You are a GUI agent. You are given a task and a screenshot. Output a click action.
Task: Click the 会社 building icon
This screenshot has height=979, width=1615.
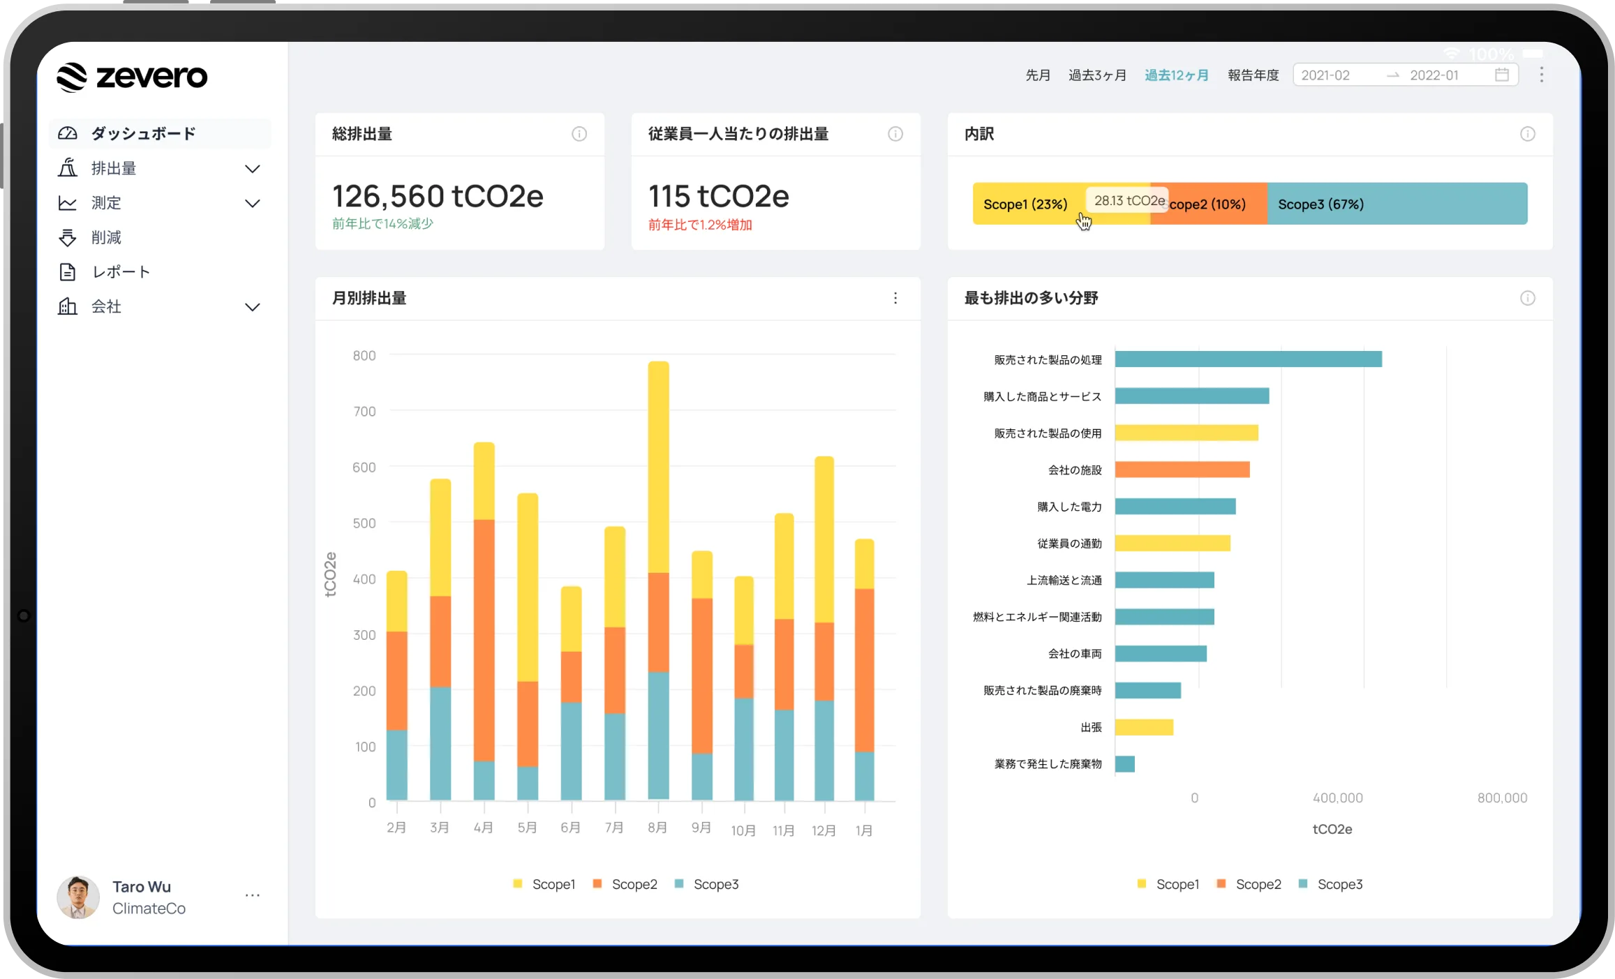pyautogui.click(x=68, y=306)
